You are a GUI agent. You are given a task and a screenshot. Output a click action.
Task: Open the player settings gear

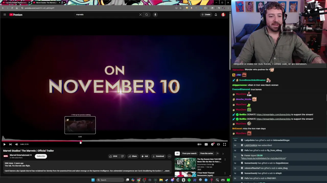click(x=212, y=144)
